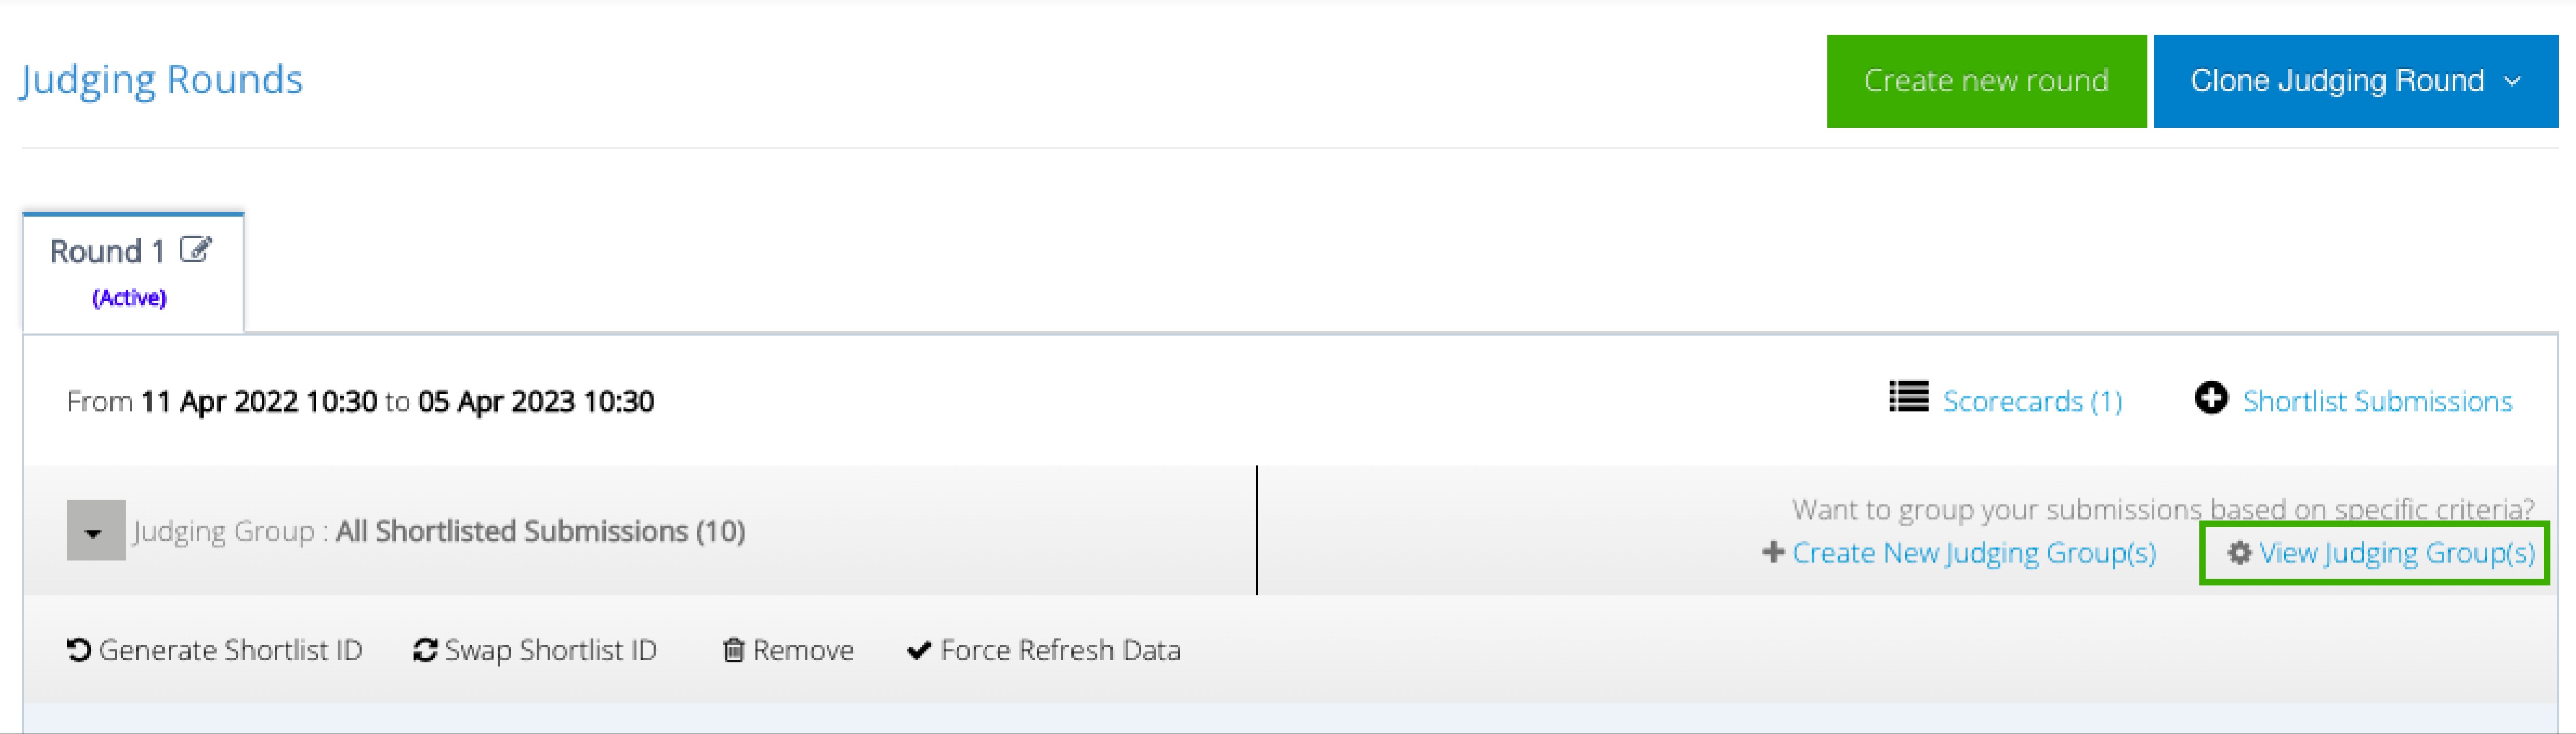
Task: Click the plus circle icon for Shortlist Submissions
Action: 2211,398
